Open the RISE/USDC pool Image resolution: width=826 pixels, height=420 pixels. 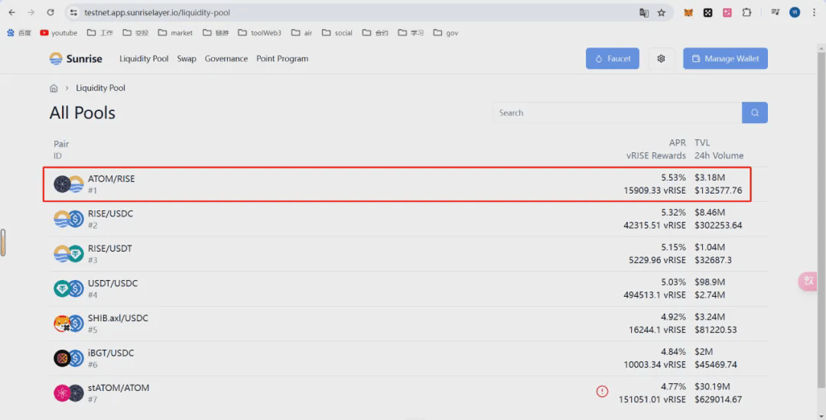tap(408, 219)
